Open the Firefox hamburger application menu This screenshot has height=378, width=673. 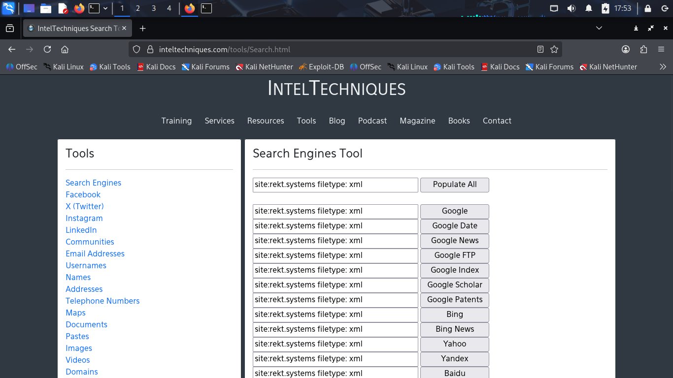(x=661, y=49)
